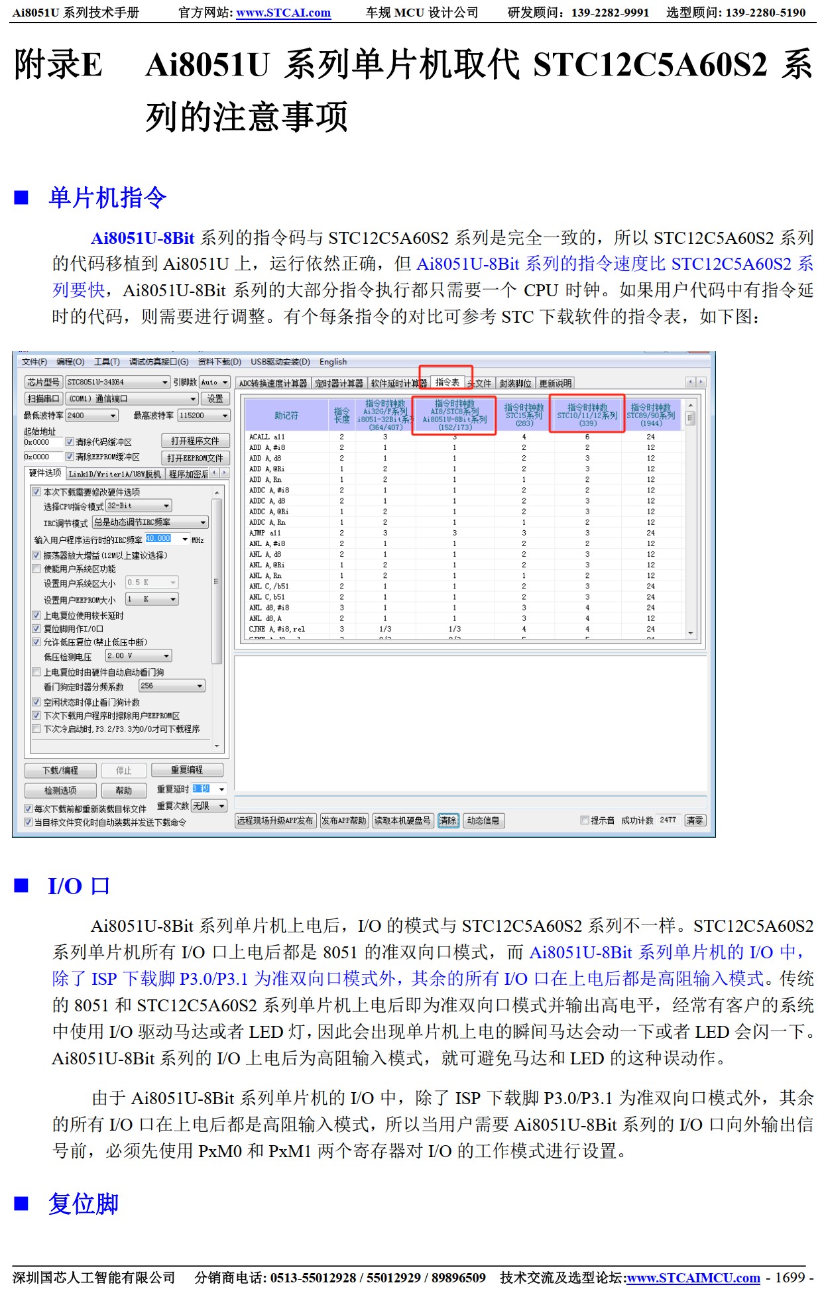Click the 帮助 button
The height and width of the screenshot is (1289, 822).
[124, 791]
